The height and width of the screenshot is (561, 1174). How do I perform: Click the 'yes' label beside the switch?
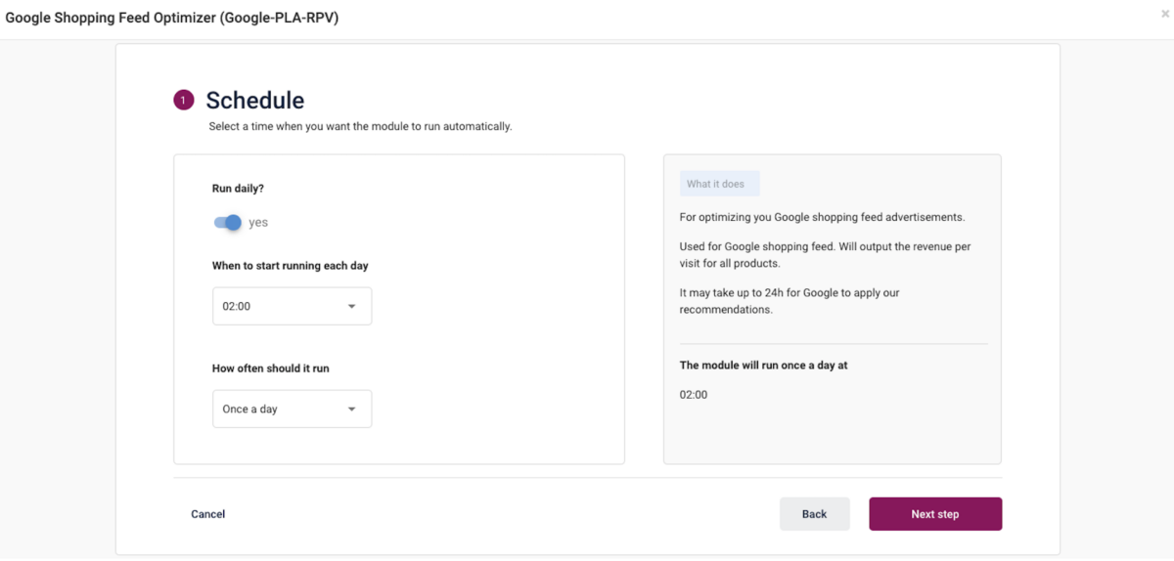coord(258,223)
